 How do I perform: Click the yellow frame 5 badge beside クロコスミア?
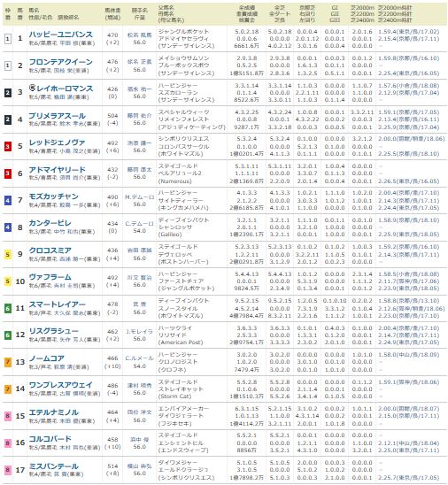pos(8,254)
